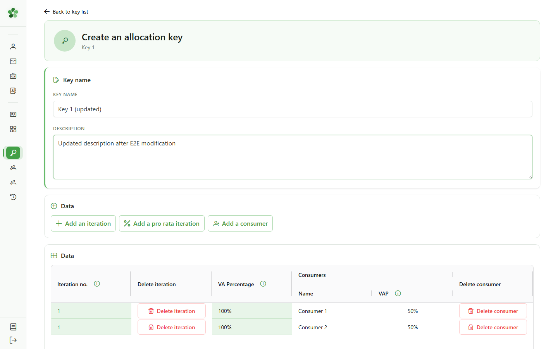
Task: Open the second group-of-people sidebar icon
Action: pyautogui.click(x=13, y=182)
